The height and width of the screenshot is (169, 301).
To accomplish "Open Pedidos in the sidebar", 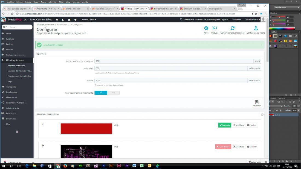I will tap(10, 44).
